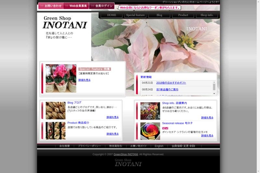Click the 08月24日 date entry
Screen dimensions: 260x173
147,89
